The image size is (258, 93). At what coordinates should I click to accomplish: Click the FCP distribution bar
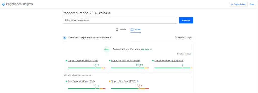(x=87, y=89)
